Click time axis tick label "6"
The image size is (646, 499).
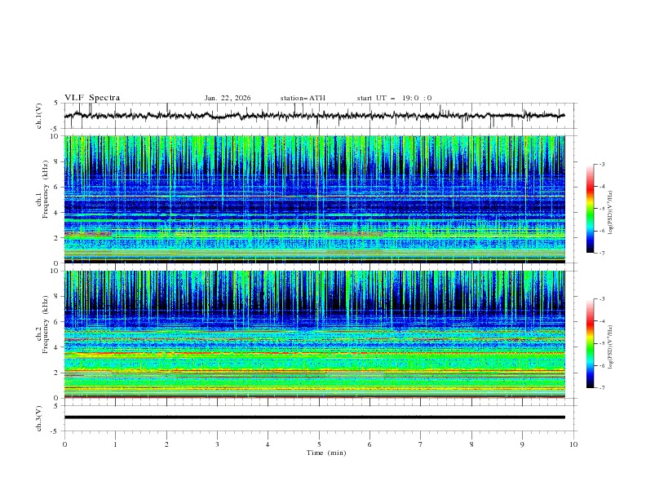coord(369,444)
